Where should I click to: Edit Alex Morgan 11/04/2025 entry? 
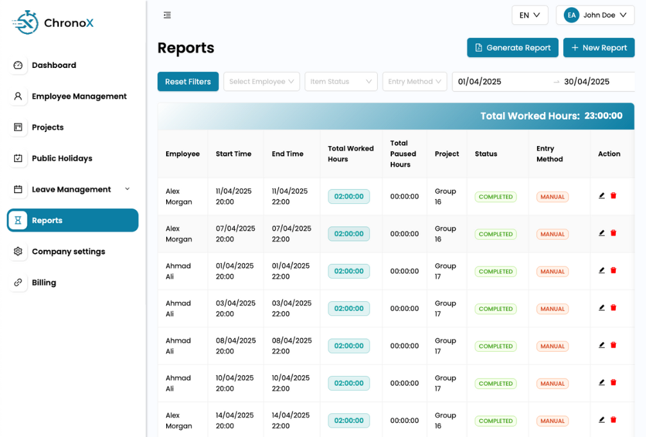602,196
